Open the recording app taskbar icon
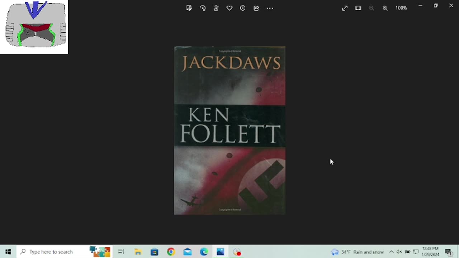Viewport: 459px width, 258px height. click(x=237, y=252)
